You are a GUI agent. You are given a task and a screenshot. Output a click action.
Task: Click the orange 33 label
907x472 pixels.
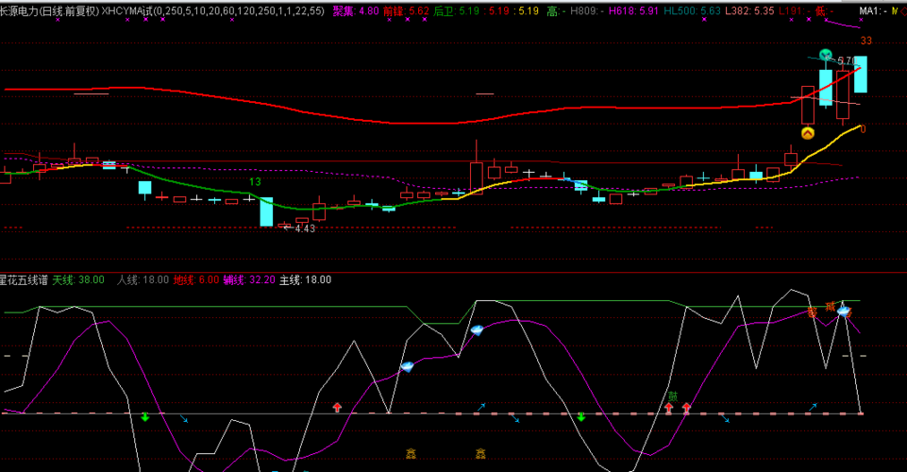pos(865,41)
